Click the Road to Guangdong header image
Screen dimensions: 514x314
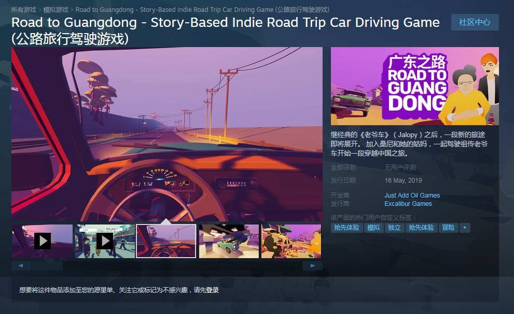(414, 86)
